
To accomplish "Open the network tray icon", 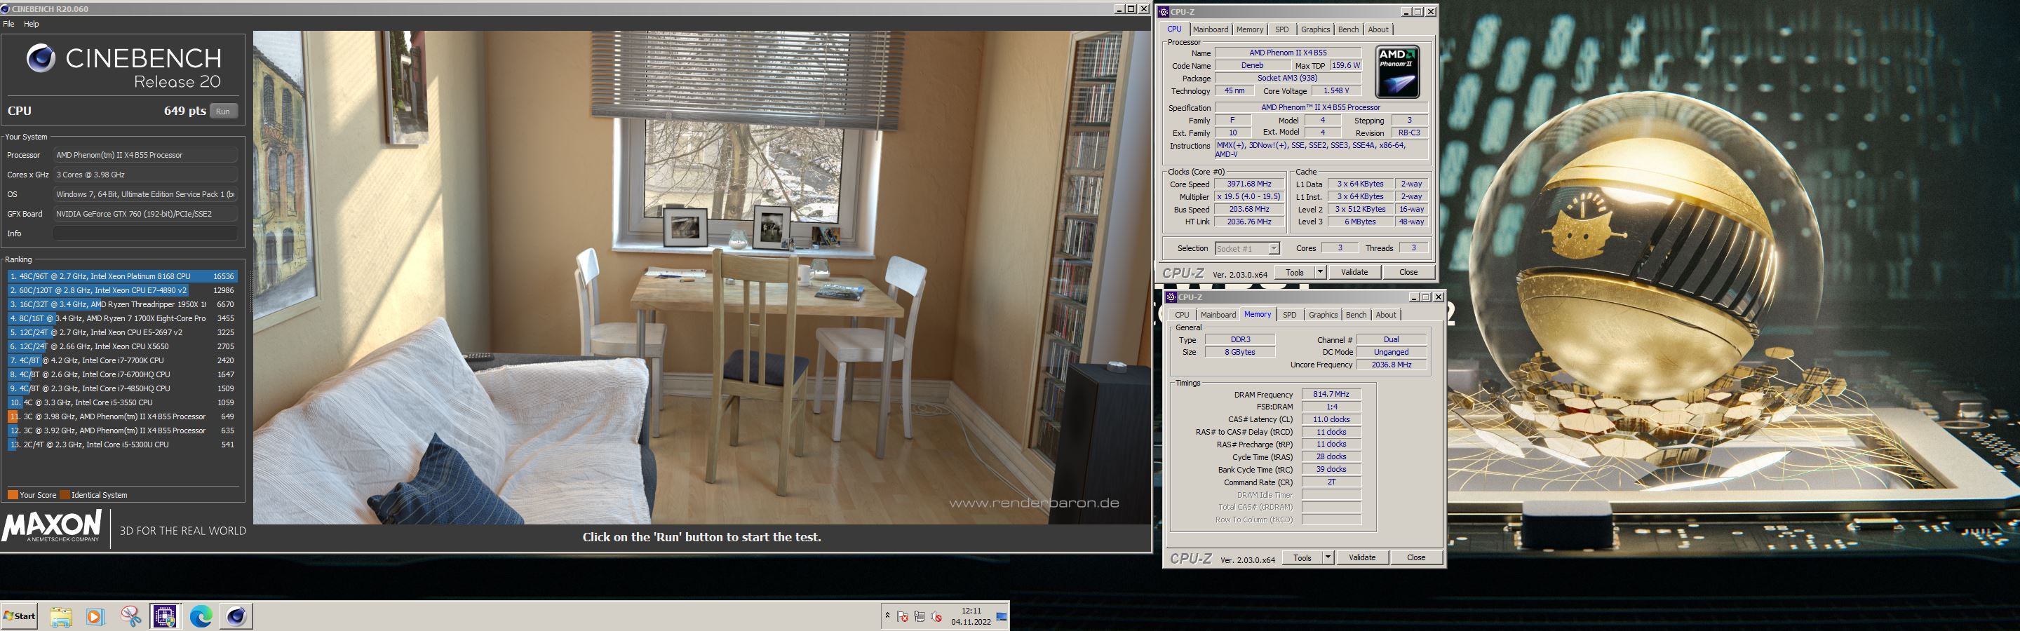I will click(919, 617).
